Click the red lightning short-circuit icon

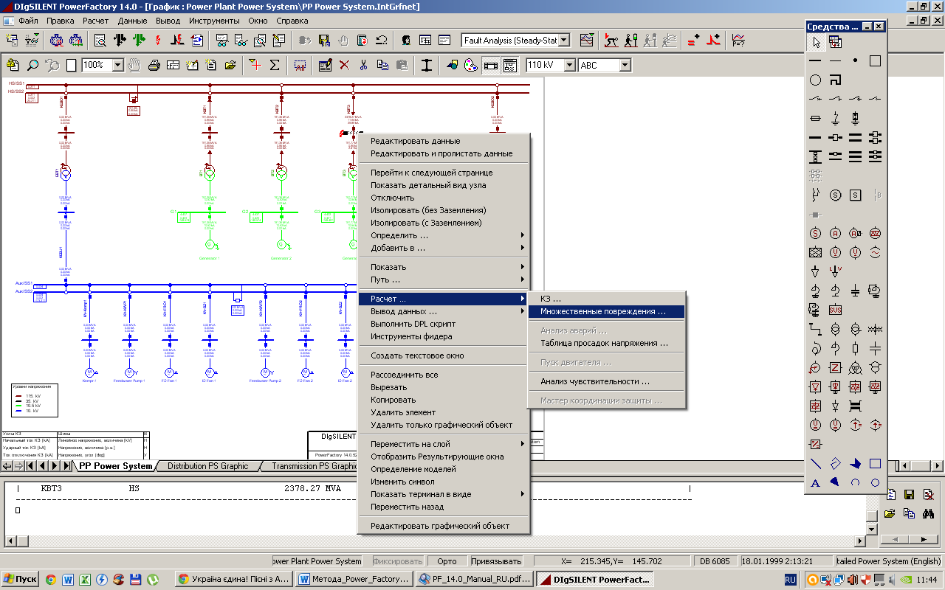(x=157, y=40)
